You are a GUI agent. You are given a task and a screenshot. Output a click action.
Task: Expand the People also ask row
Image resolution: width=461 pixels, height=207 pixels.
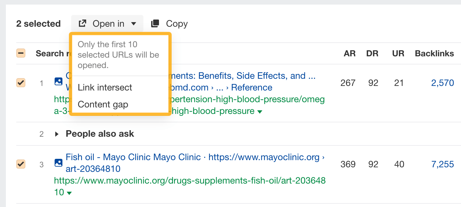click(x=57, y=134)
